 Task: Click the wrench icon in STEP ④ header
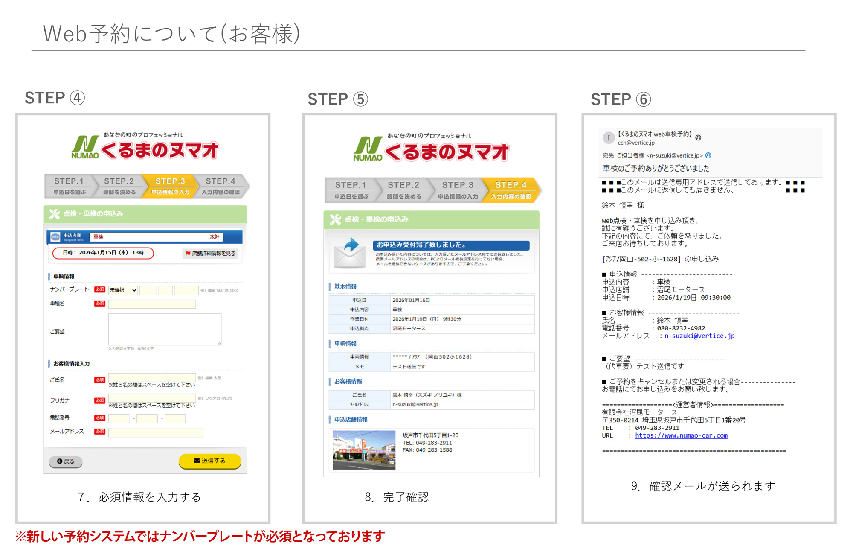coord(54,214)
